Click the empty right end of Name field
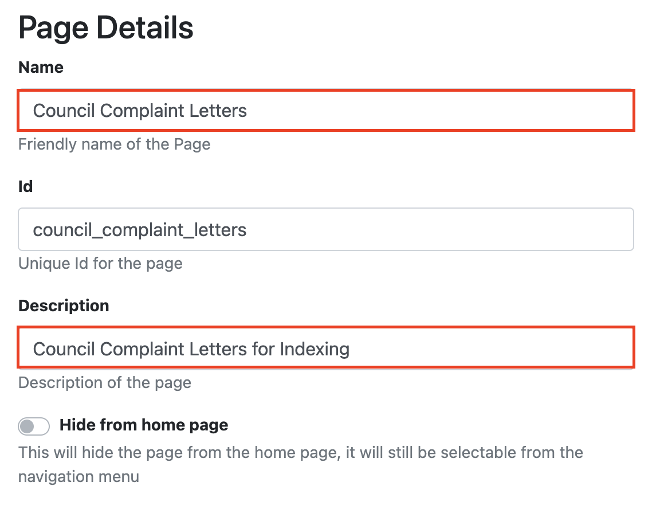Screen dimensions: 660x517 (x=516, y=110)
